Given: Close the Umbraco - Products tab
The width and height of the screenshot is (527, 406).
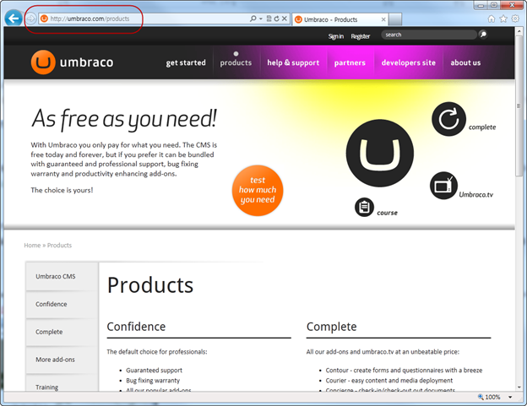Looking at the screenshot, I should [383, 19].
